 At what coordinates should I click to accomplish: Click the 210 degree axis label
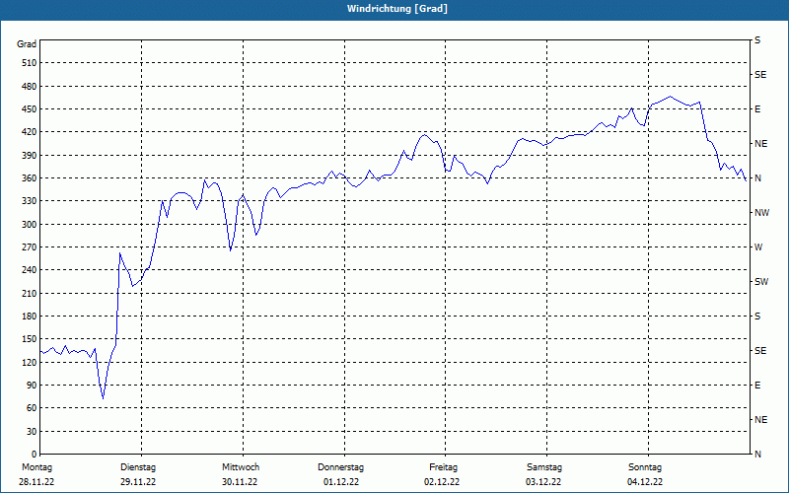click(x=30, y=293)
